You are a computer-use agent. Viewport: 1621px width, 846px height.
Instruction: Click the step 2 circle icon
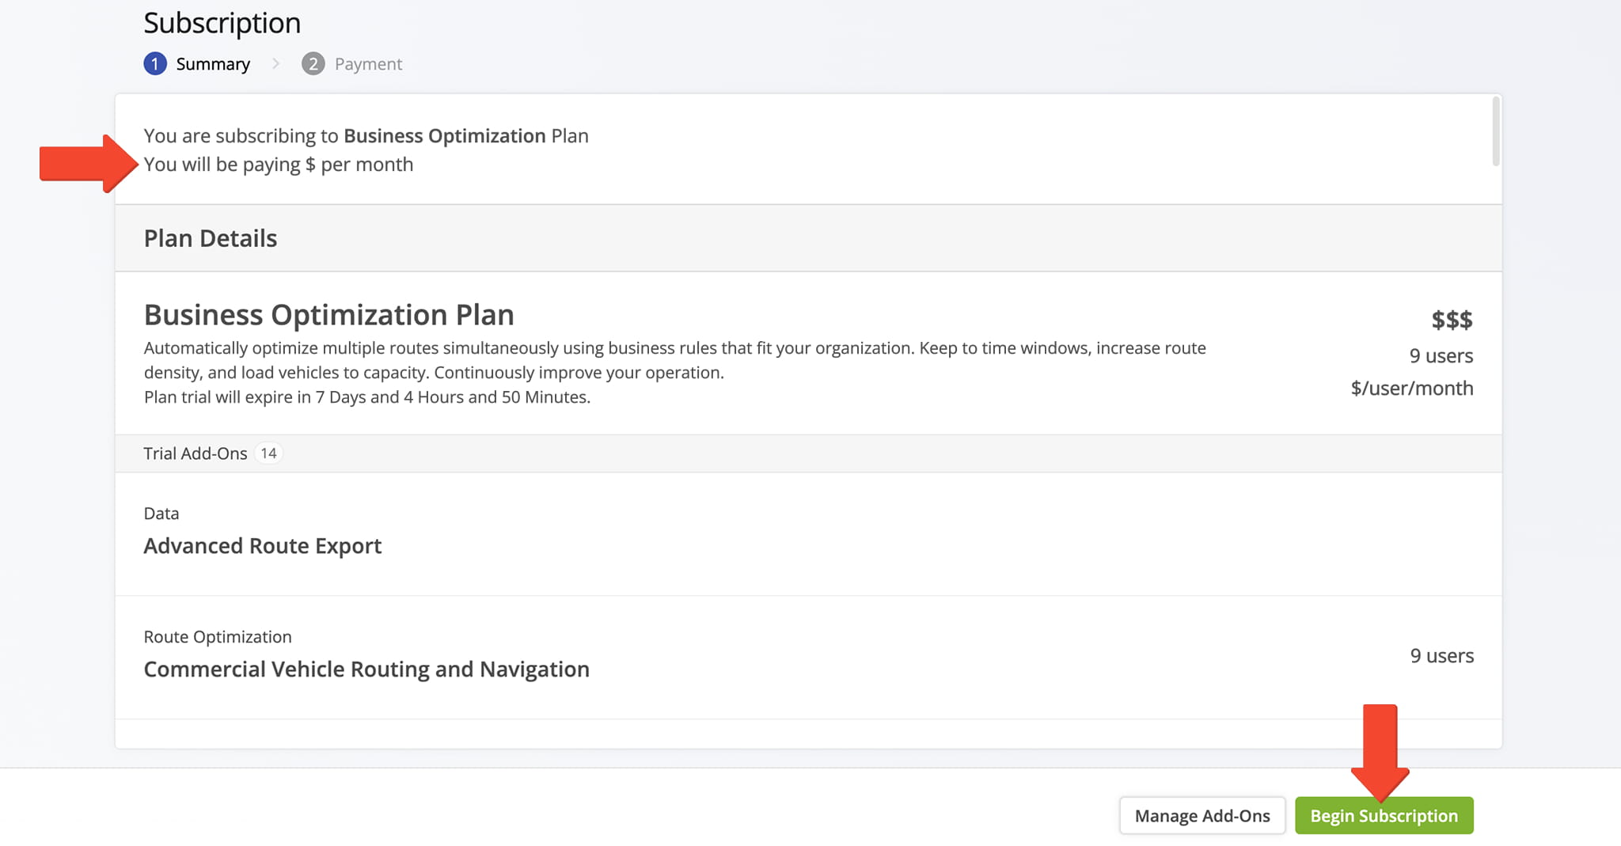click(313, 63)
